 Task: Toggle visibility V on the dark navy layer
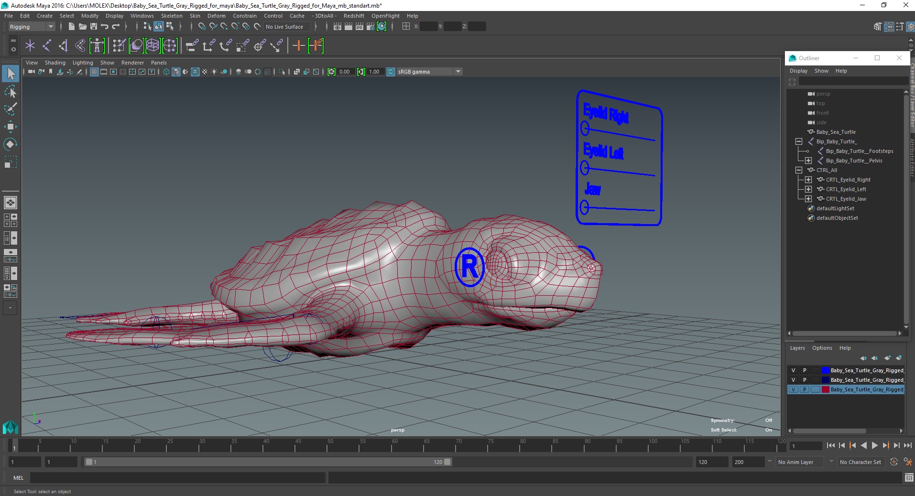pos(794,380)
